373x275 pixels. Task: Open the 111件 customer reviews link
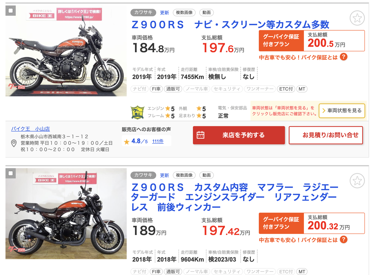(158, 141)
